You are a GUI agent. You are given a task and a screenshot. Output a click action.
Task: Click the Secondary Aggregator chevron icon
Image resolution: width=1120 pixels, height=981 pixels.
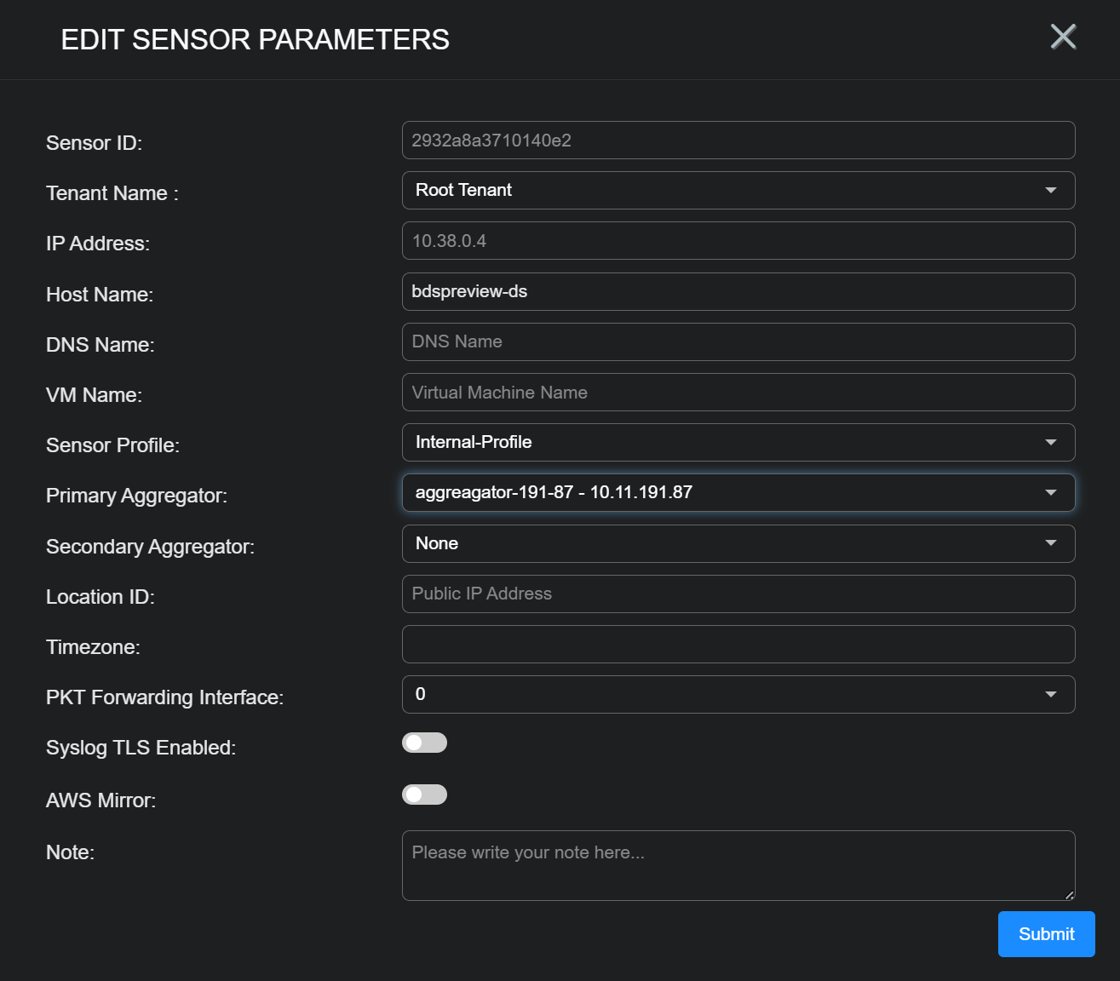(x=1050, y=543)
